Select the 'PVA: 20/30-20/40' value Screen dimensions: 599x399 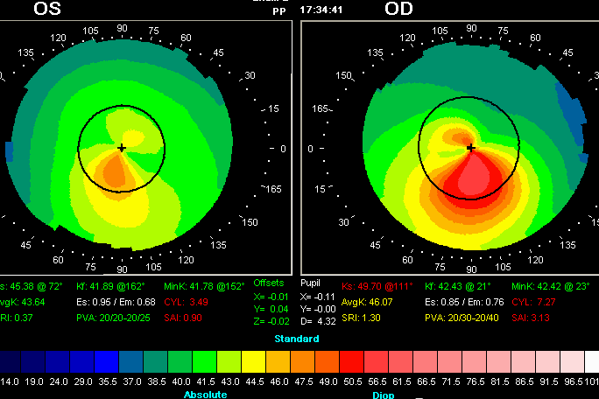[462, 318]
